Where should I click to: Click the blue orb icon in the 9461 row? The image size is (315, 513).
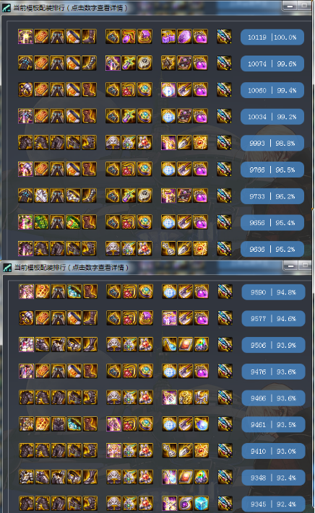(202, 424)
